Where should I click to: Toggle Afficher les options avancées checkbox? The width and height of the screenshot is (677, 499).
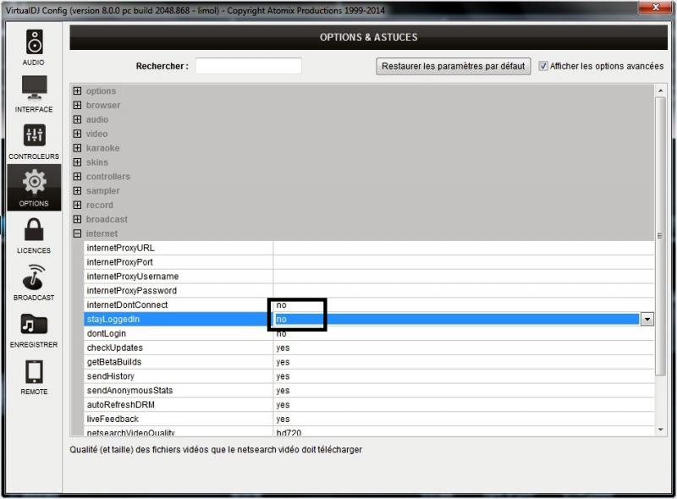click(543, 66)
